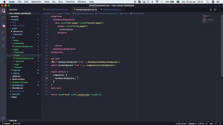Click the compare changes editor icon
This screenshot has height=125, width=223.
210,10
